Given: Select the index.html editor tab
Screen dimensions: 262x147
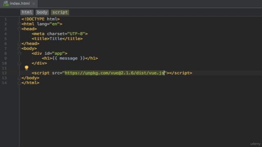Looking at the screenshot, I should (x=19, y=4).
